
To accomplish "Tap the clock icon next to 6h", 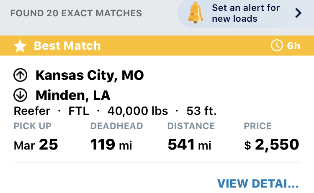I will tap(277, 46).
